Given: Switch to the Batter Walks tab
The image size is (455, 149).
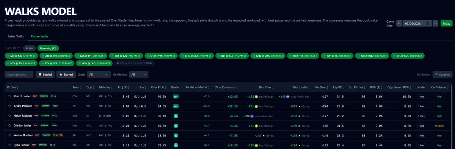Looking at the screenshot, I should tap(16, 36).
